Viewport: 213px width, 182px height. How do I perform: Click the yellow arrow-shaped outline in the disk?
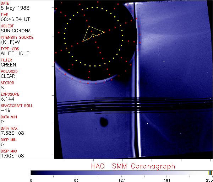pyautogui.click(x=93, y=34)
